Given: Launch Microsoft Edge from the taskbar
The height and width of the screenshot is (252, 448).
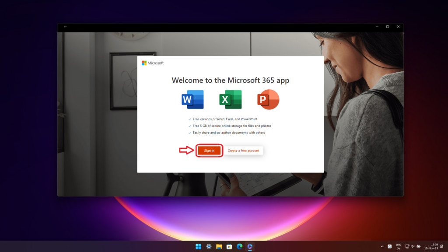Looking at the screenshot, I should [239, 246].
